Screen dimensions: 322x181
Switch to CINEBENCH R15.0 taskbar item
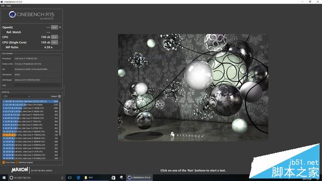[x=139, y=177]
